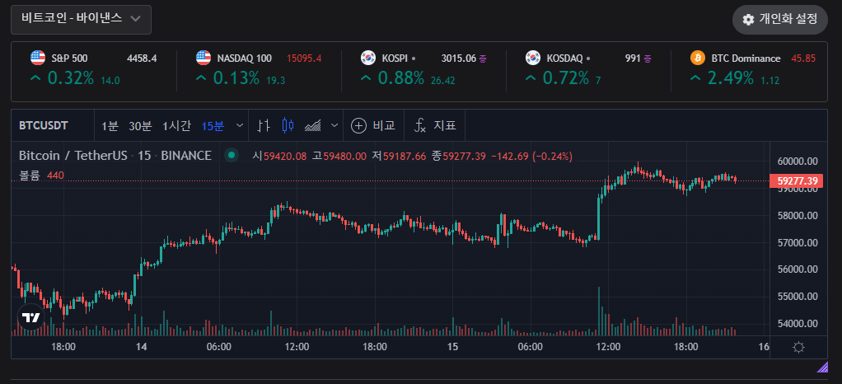
Task: Select the 30분 interval
Action: pyautogui.click(x=140, y=126)
